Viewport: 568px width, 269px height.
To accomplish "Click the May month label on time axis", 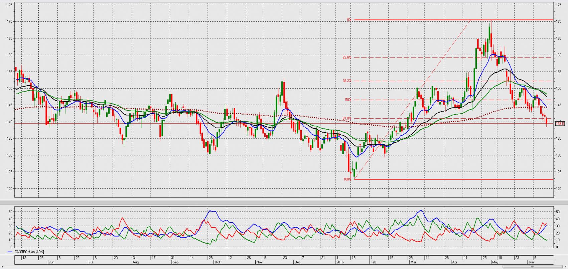I will click(x=495, y=262).
